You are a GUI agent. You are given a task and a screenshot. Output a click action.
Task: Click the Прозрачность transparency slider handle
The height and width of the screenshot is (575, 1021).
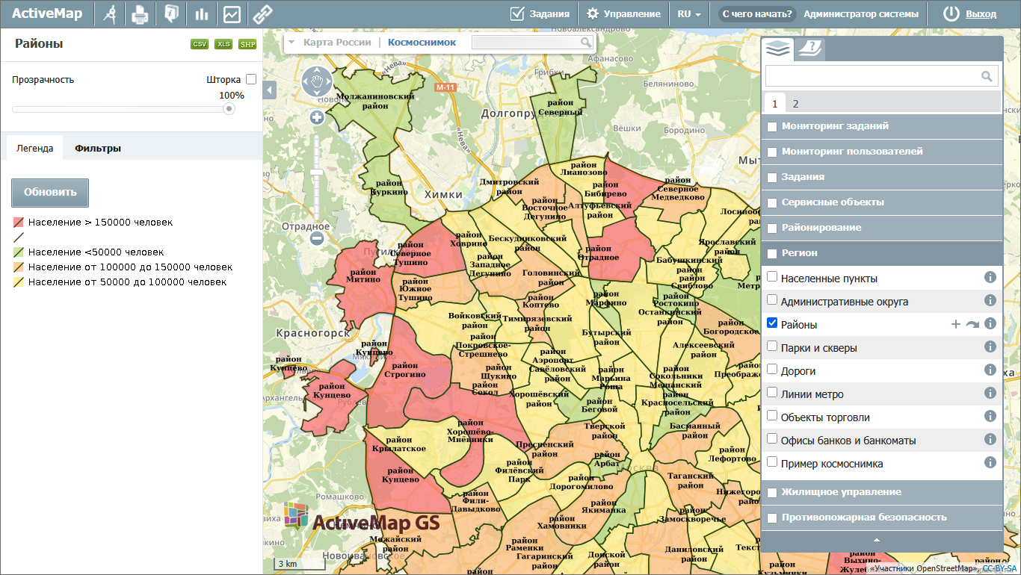229,109
